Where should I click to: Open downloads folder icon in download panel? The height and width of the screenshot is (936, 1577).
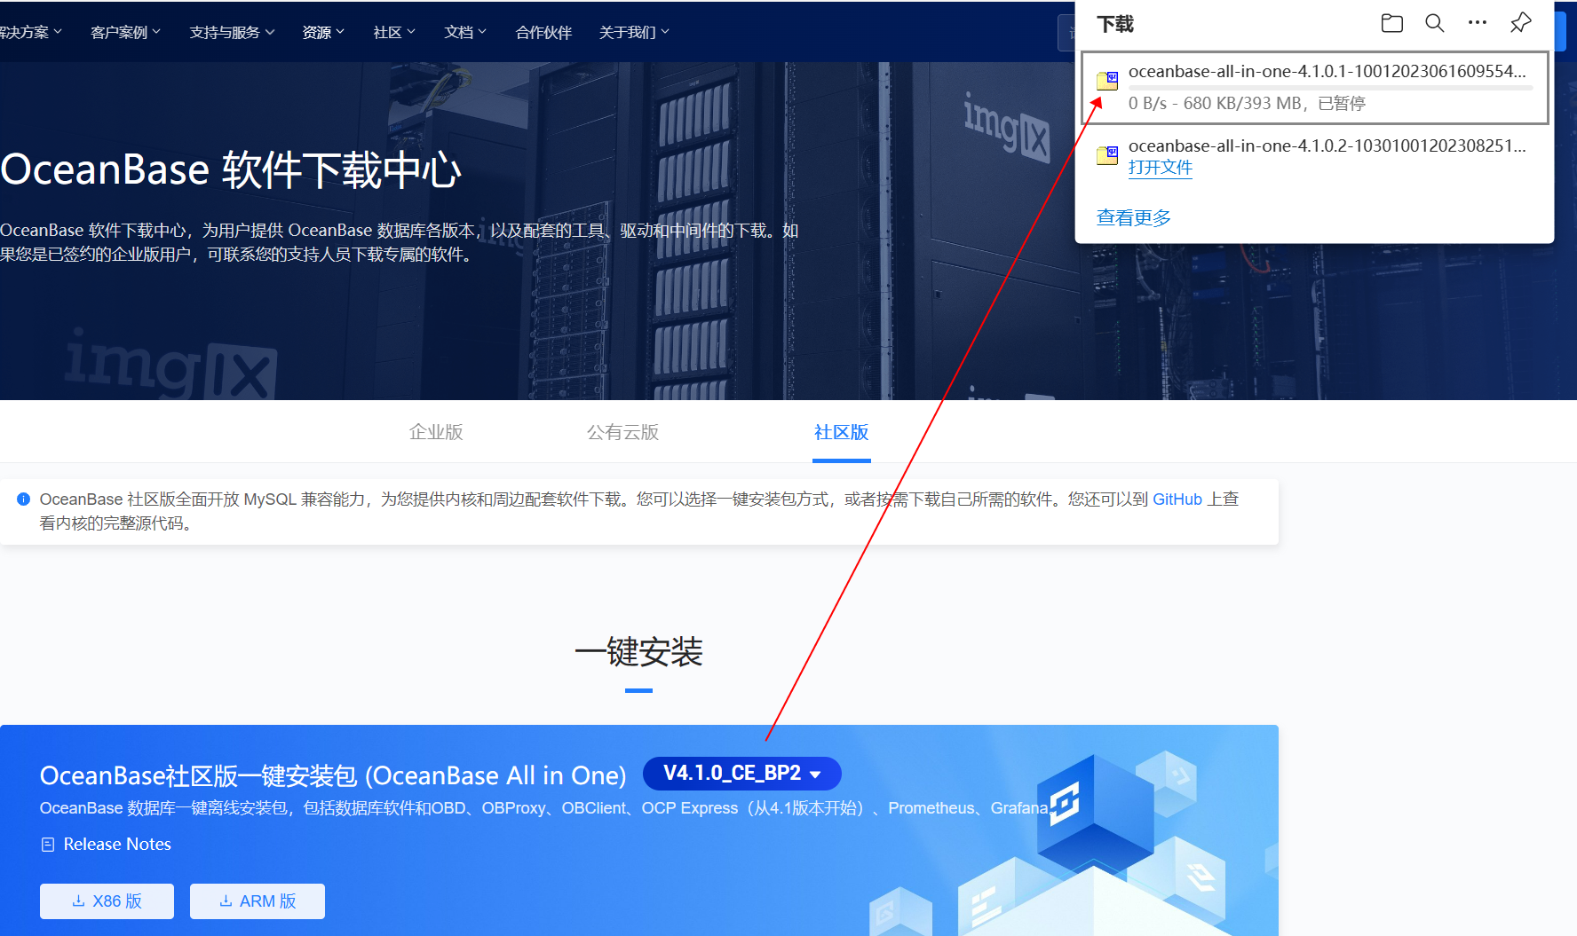coord(1392,23)
